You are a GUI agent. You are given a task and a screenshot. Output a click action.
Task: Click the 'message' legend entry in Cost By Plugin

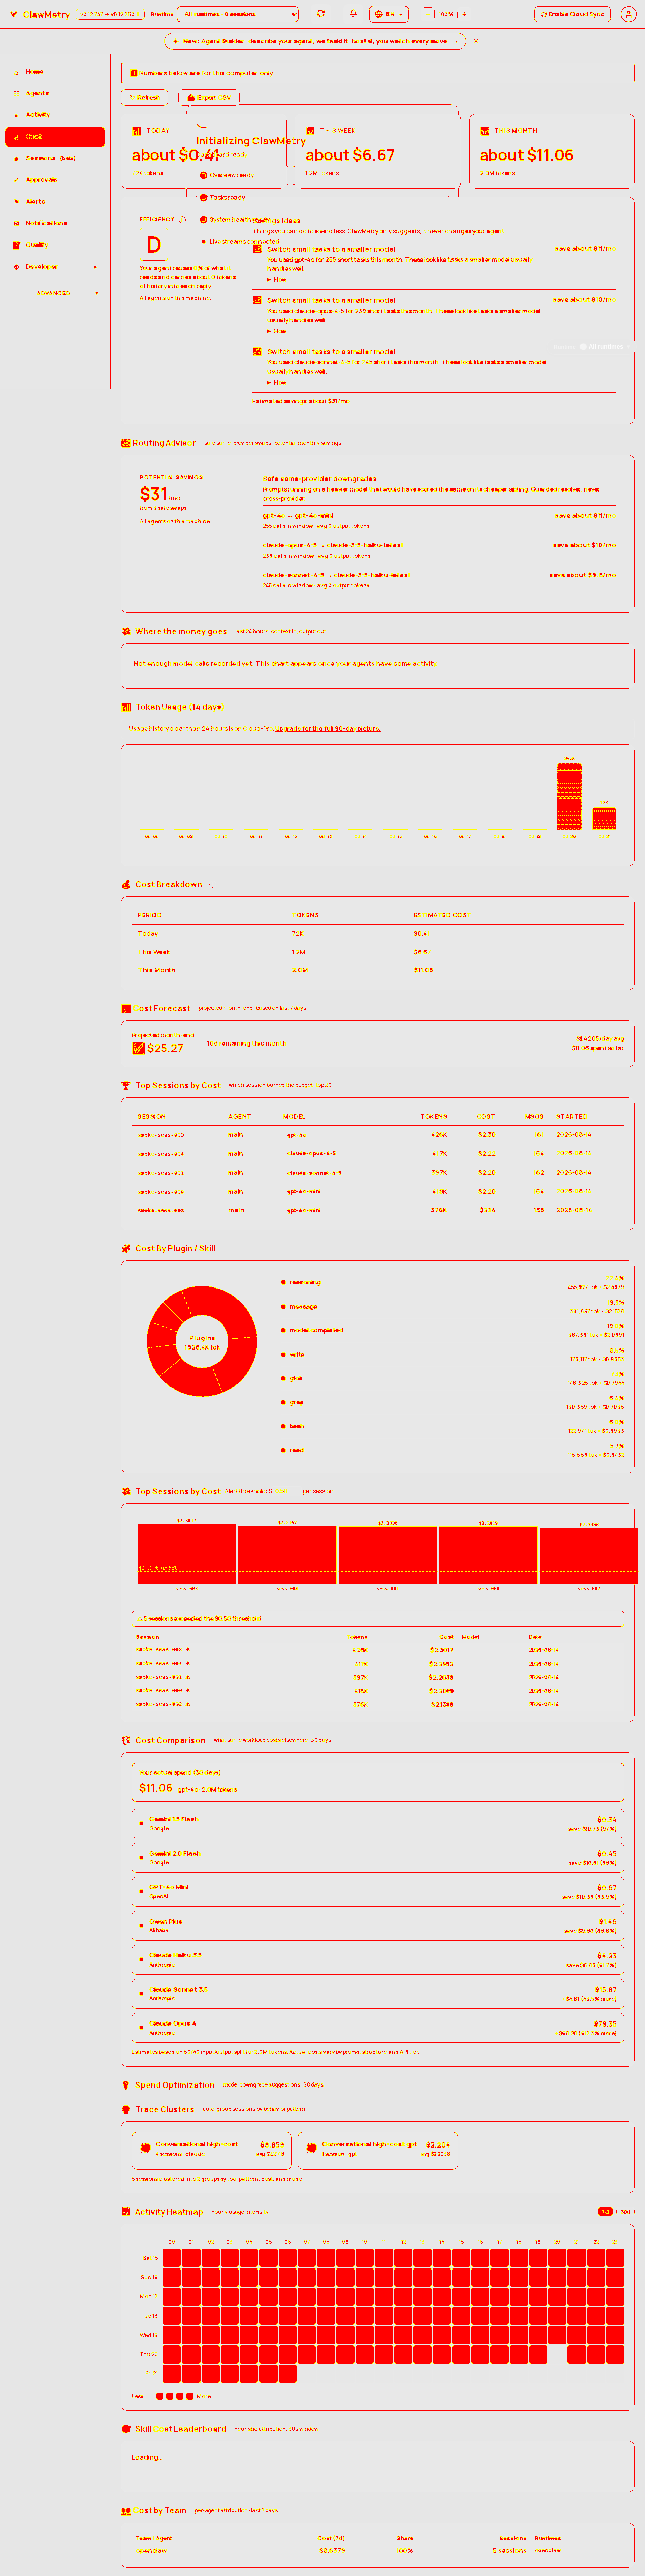(x=299, y=1306)
